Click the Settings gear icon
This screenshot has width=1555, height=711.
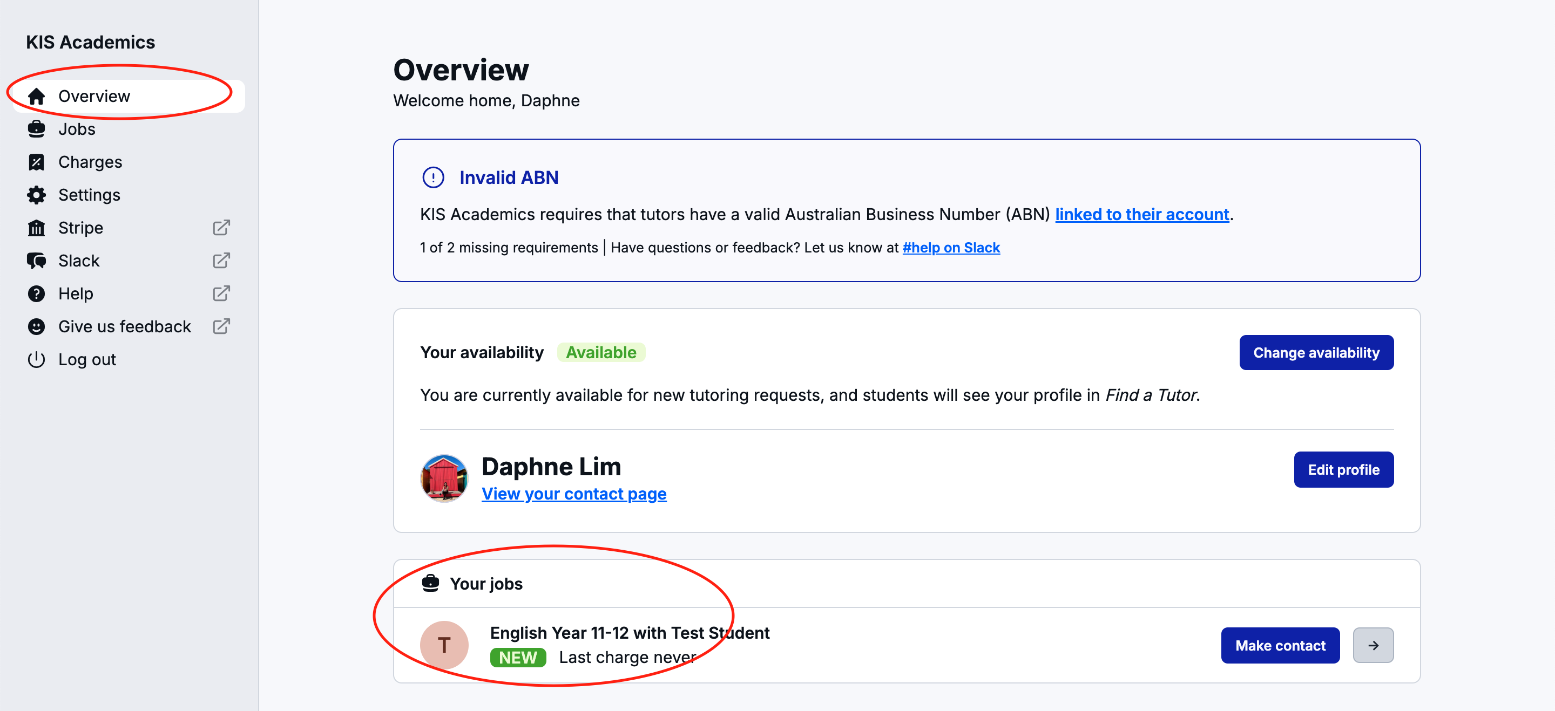[x=37, y=195]
